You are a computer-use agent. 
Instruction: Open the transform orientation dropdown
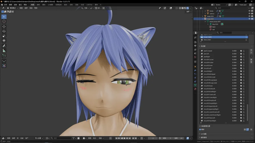point(85,8)
